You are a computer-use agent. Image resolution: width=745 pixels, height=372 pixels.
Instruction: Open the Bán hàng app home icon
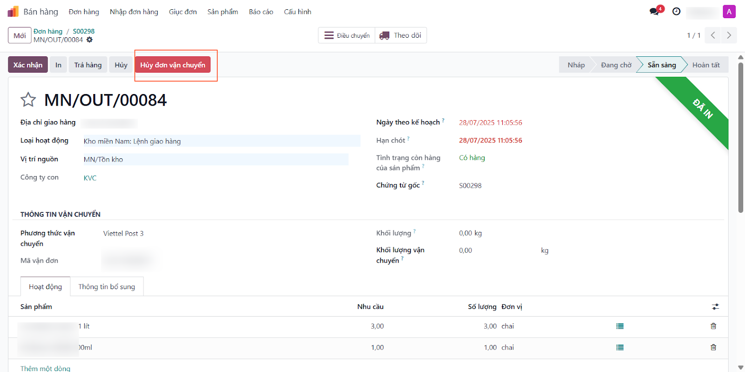coord(13,12)
